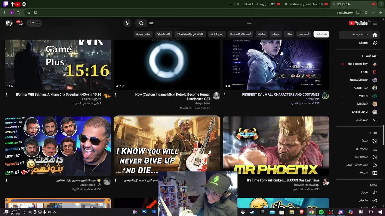
Task: Open more options for Batman speedrun video
Action: pos(6,95)
